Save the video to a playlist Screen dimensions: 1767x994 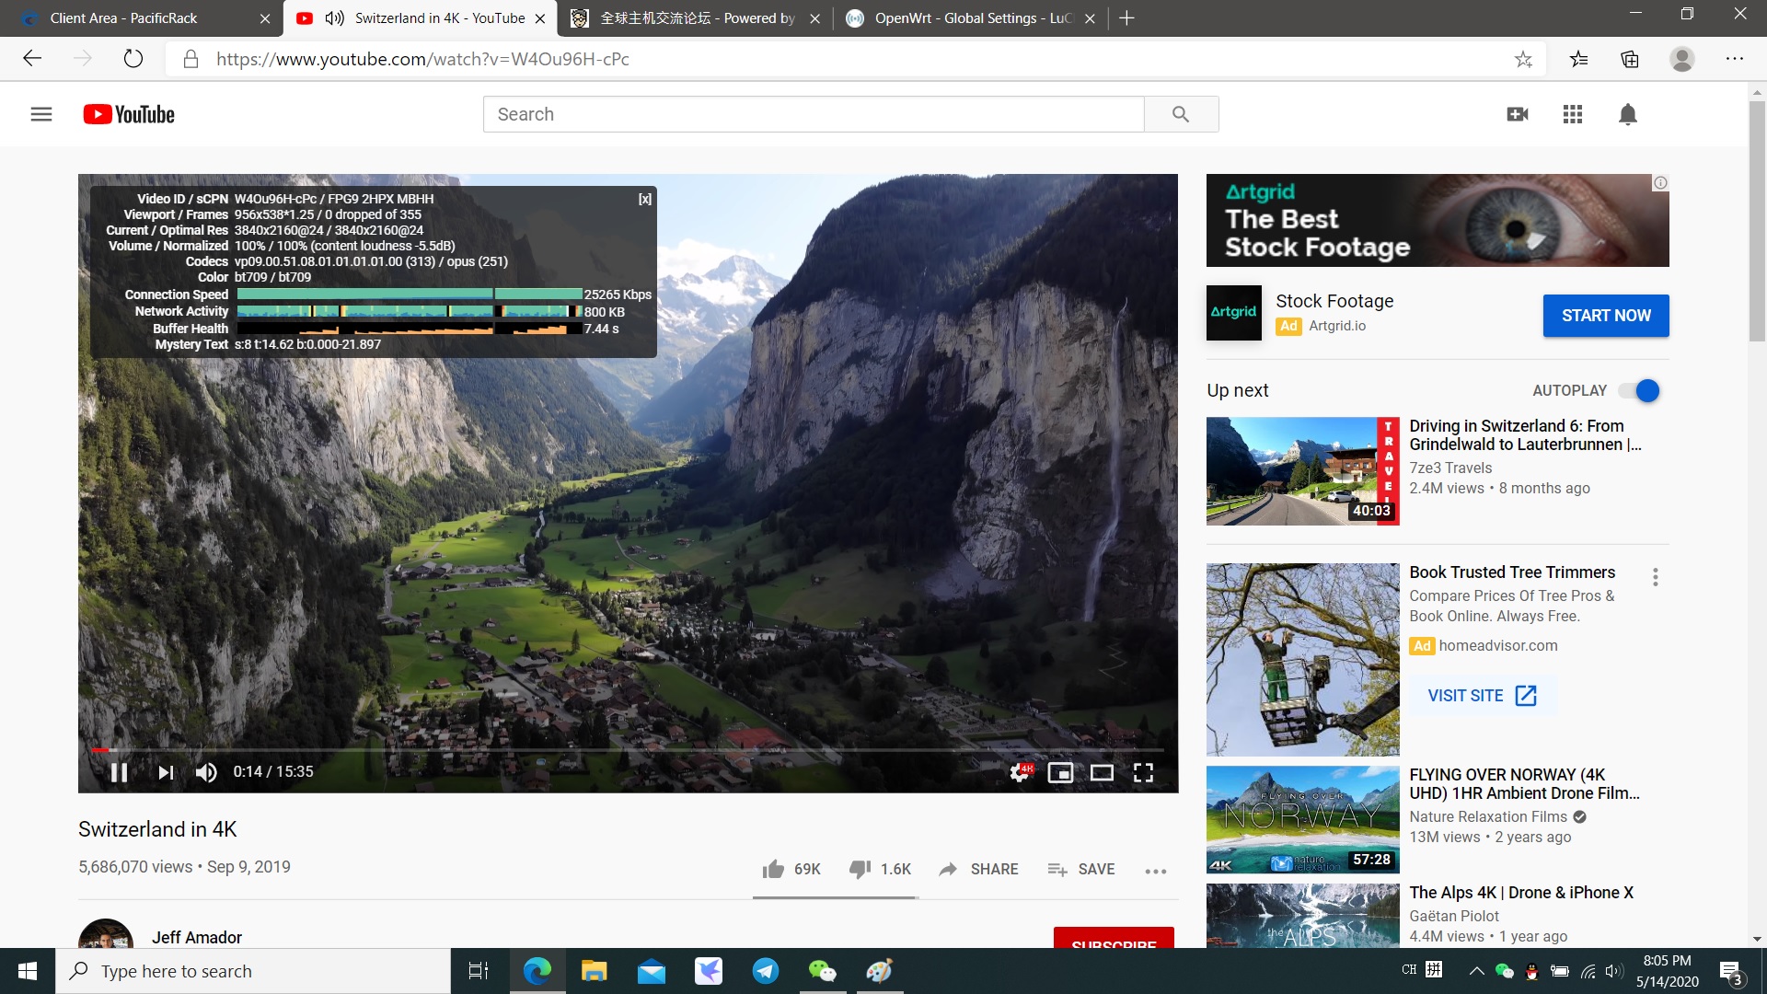[1081, 869]
